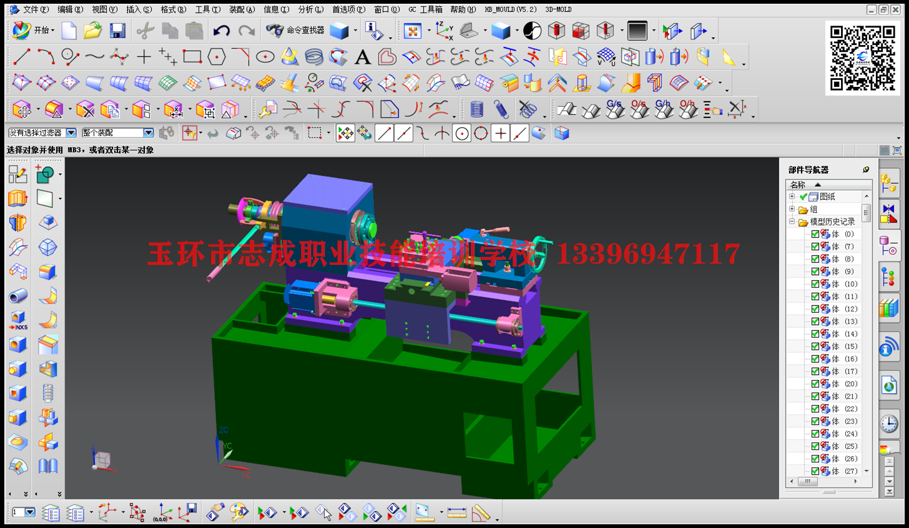
Task: Expand the 图纸 node in the navigator
Action: coord(792,196)
